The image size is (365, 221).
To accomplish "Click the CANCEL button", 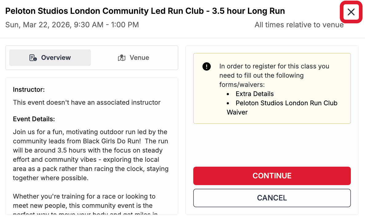I will coord(272,198).
